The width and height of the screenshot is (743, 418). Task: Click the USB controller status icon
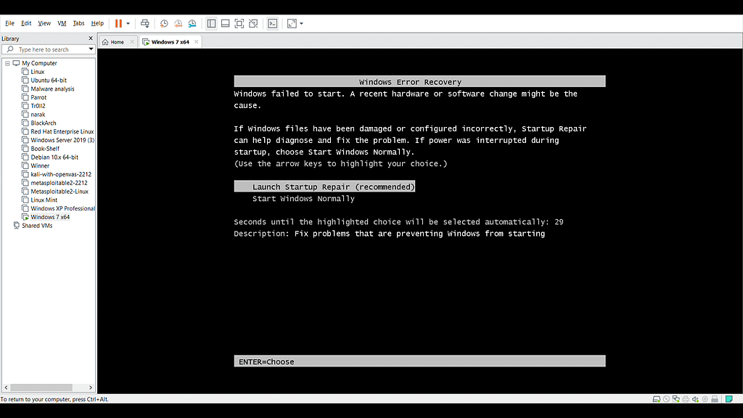(705, 399)
